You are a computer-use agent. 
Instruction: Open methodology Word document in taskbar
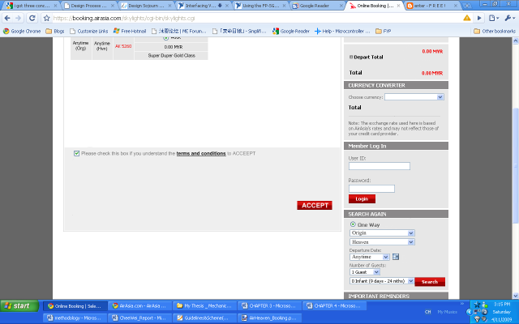tap(75, 318)
